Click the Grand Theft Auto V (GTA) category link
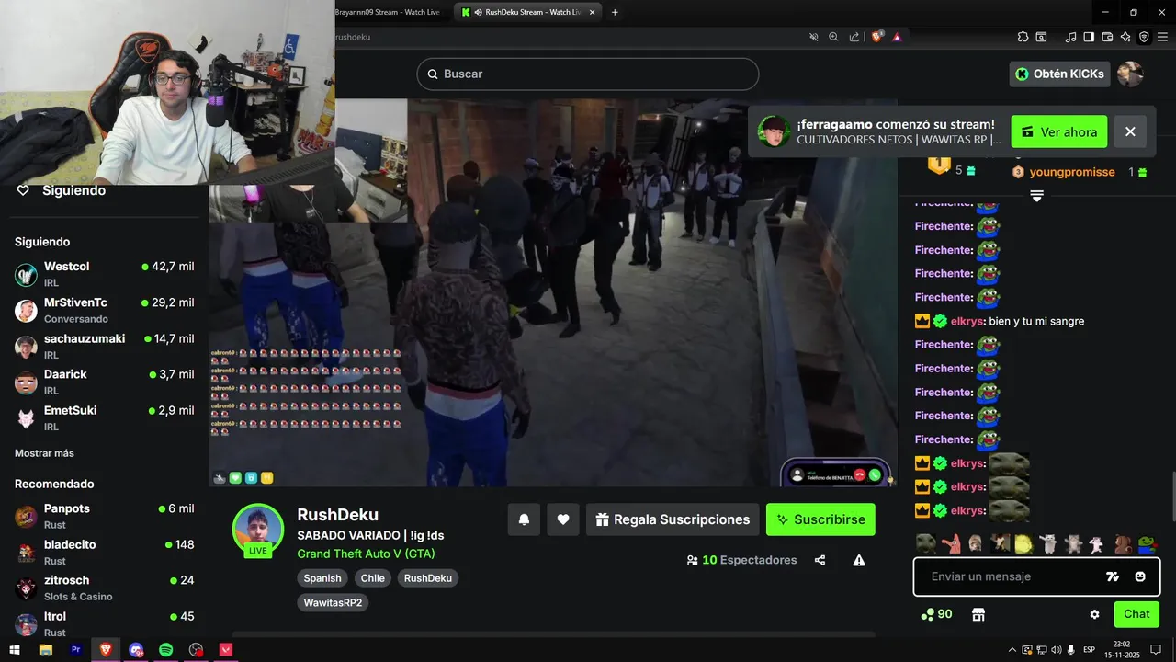The width and height of the screenshot is (1176, 662). click(366, 554)
